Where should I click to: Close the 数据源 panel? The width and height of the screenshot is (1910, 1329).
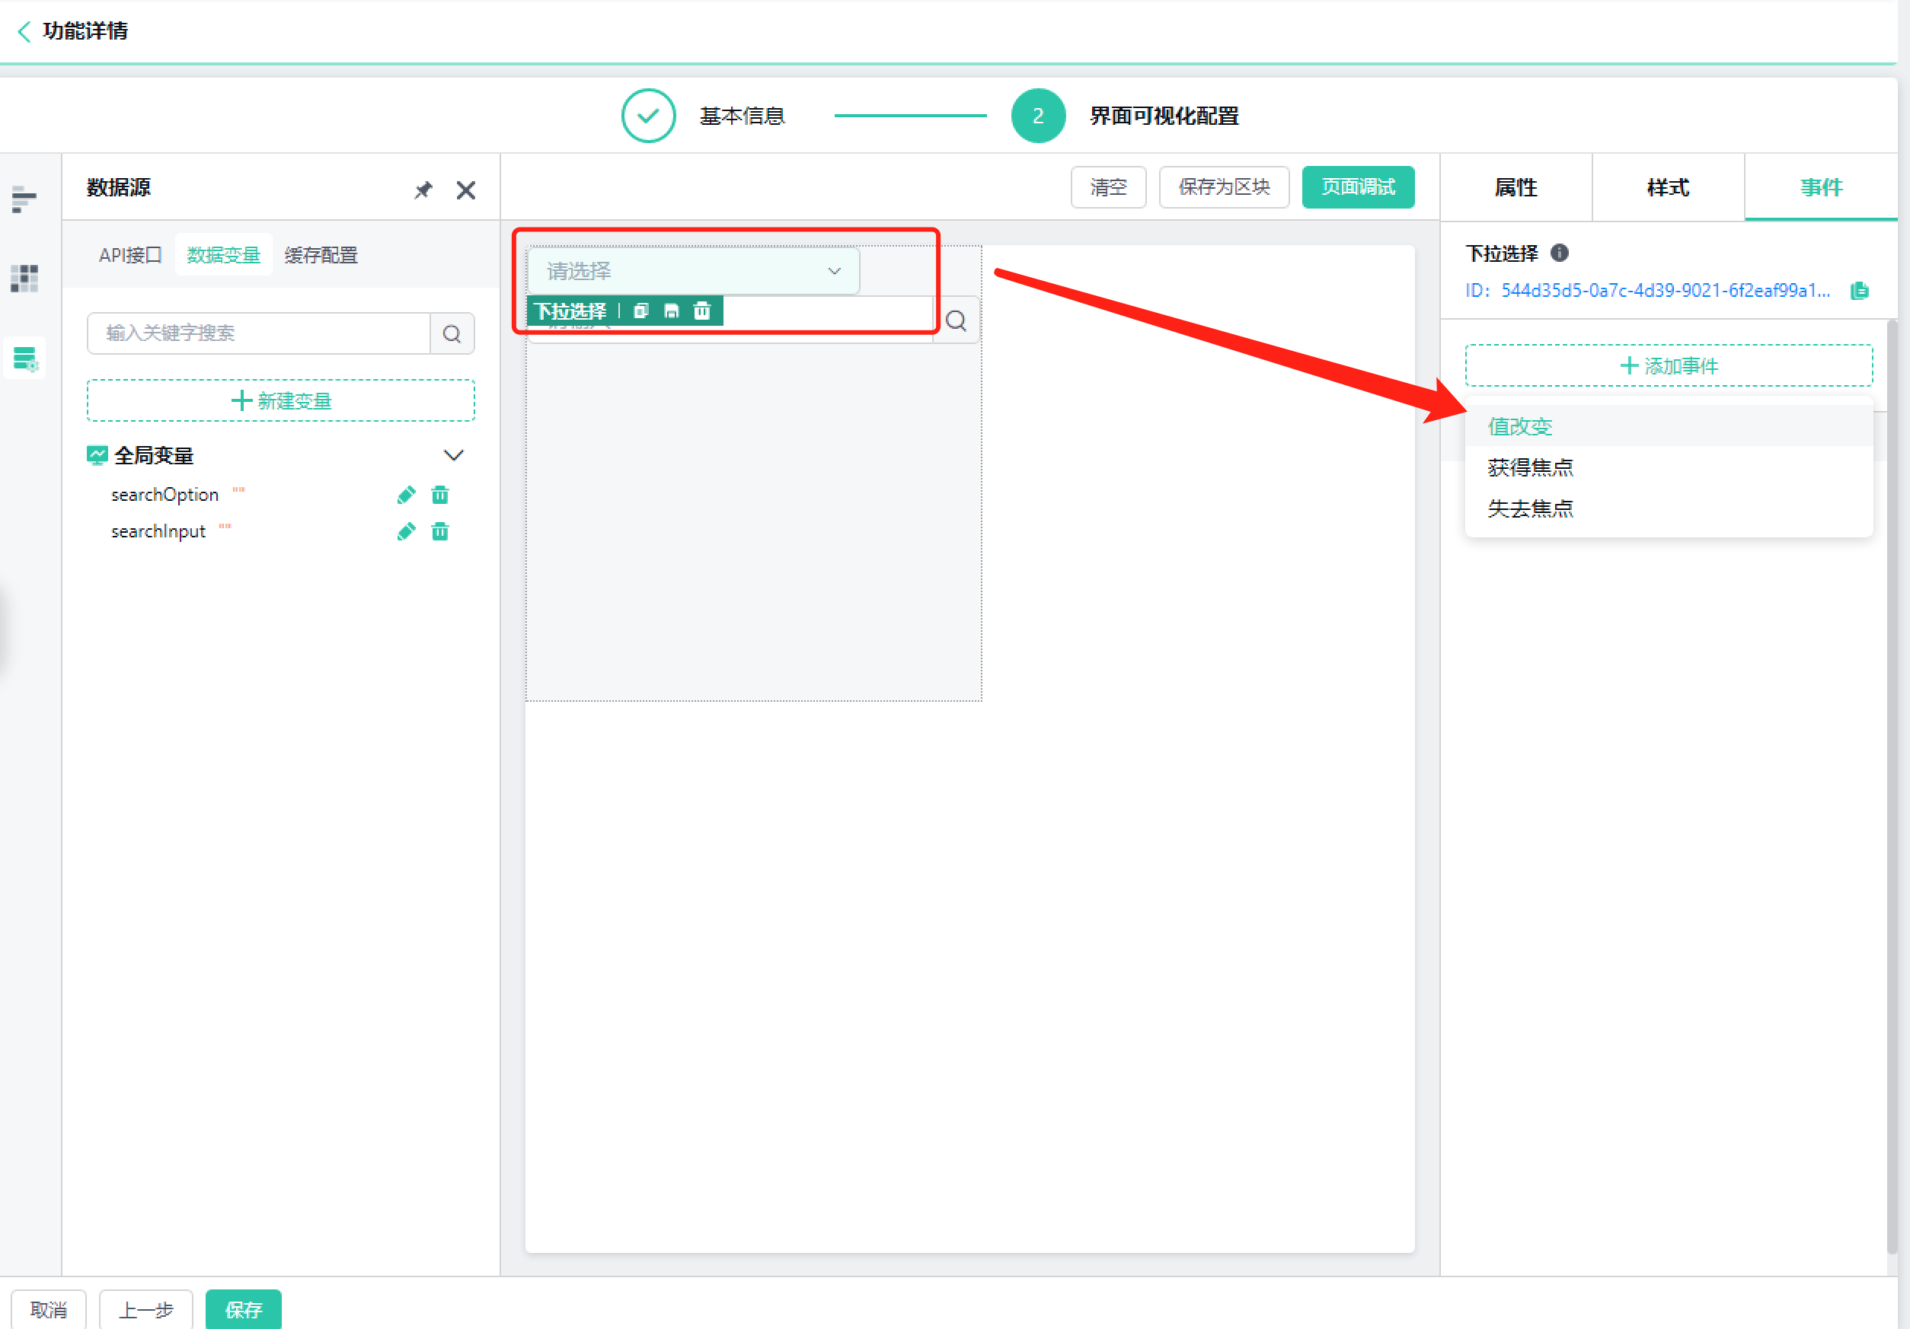tap(466, 190)
